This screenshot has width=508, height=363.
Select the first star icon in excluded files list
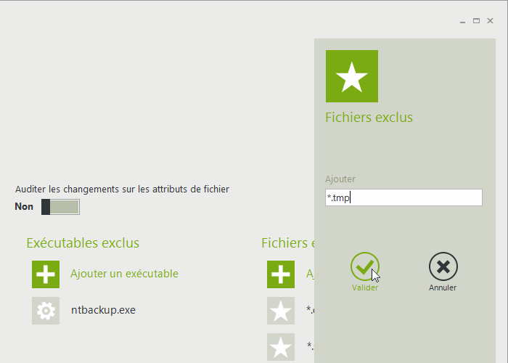(281, 311)
